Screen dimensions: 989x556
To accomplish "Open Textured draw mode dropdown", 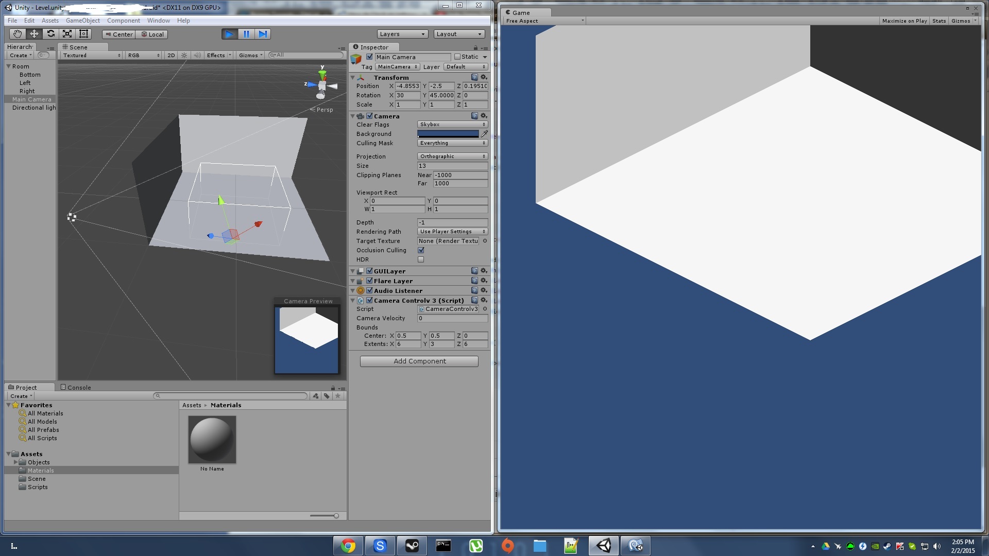I will coord(91,55).
